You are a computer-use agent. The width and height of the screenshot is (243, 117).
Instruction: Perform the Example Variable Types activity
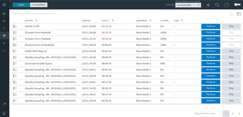(211, 64)
